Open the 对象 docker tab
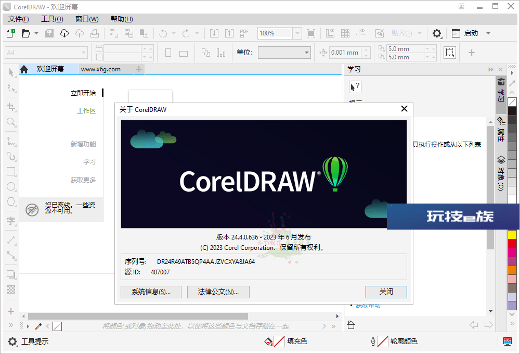Screen dimensions: 520x354 501,173
